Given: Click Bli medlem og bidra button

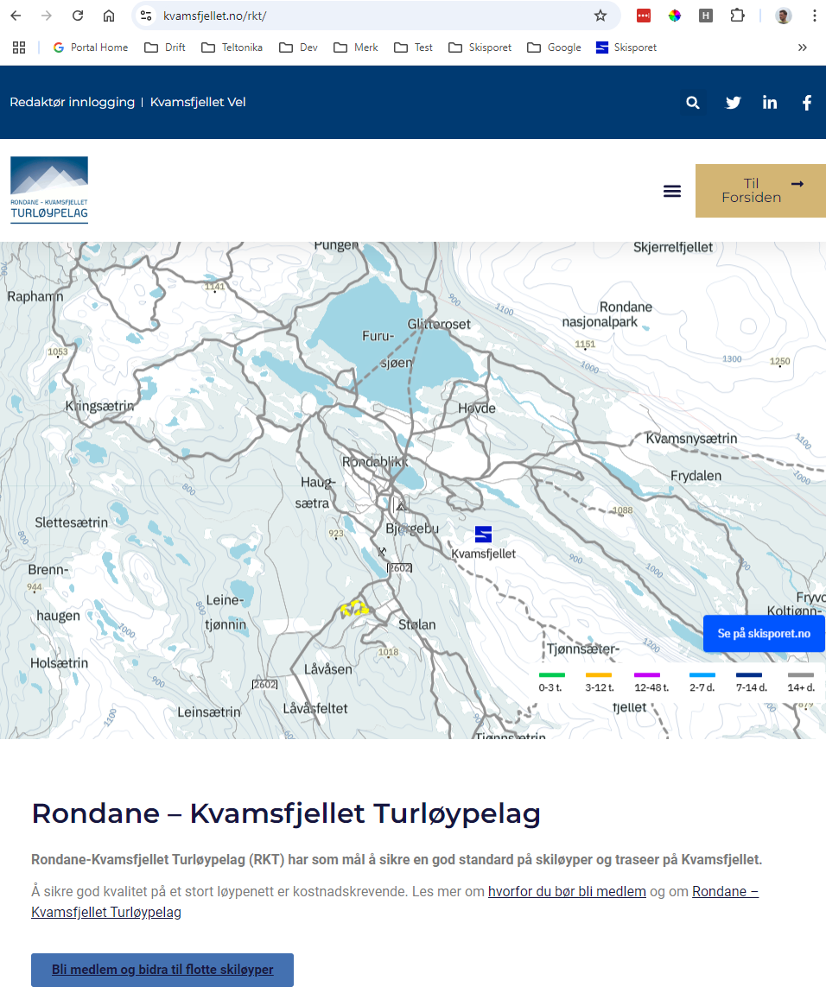Looking at the screenshot, I should pos(162,970).
